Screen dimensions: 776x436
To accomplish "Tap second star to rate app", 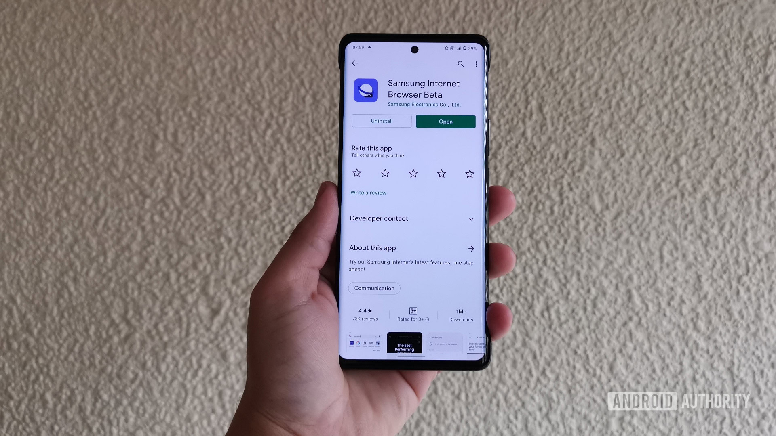I will point(385,173).
